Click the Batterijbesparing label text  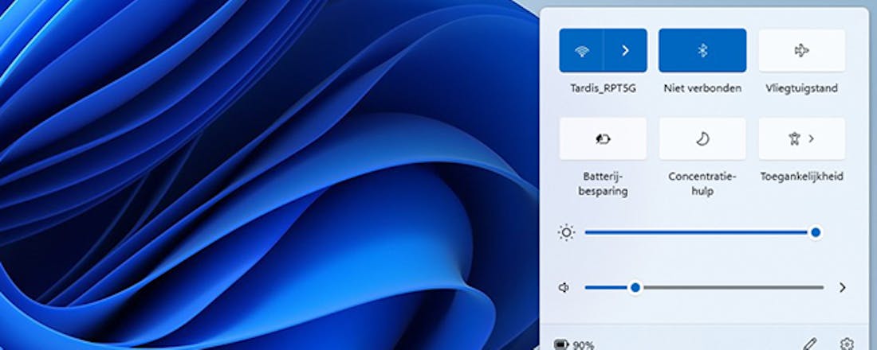(603, 184)
